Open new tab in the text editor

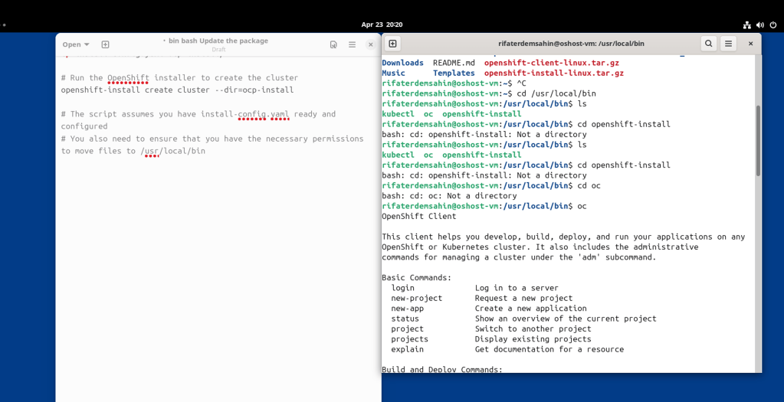(x=105, y=44)
